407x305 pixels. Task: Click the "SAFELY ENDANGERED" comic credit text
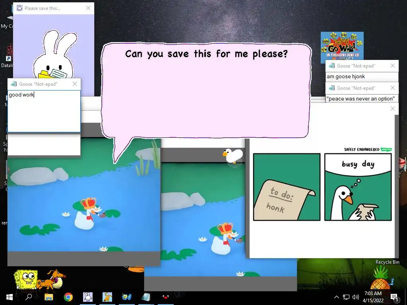coord(362,149)
